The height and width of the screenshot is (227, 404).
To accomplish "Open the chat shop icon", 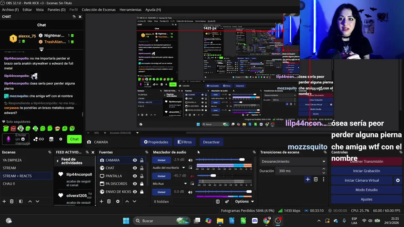I will tap(51, 139).
